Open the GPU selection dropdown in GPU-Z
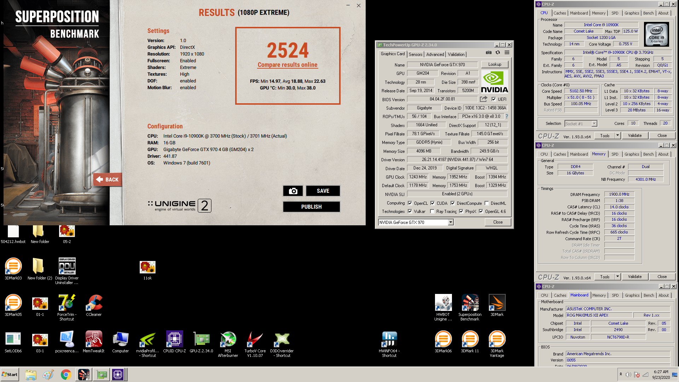Screen dimensions: 679x382 coord(416,222)
